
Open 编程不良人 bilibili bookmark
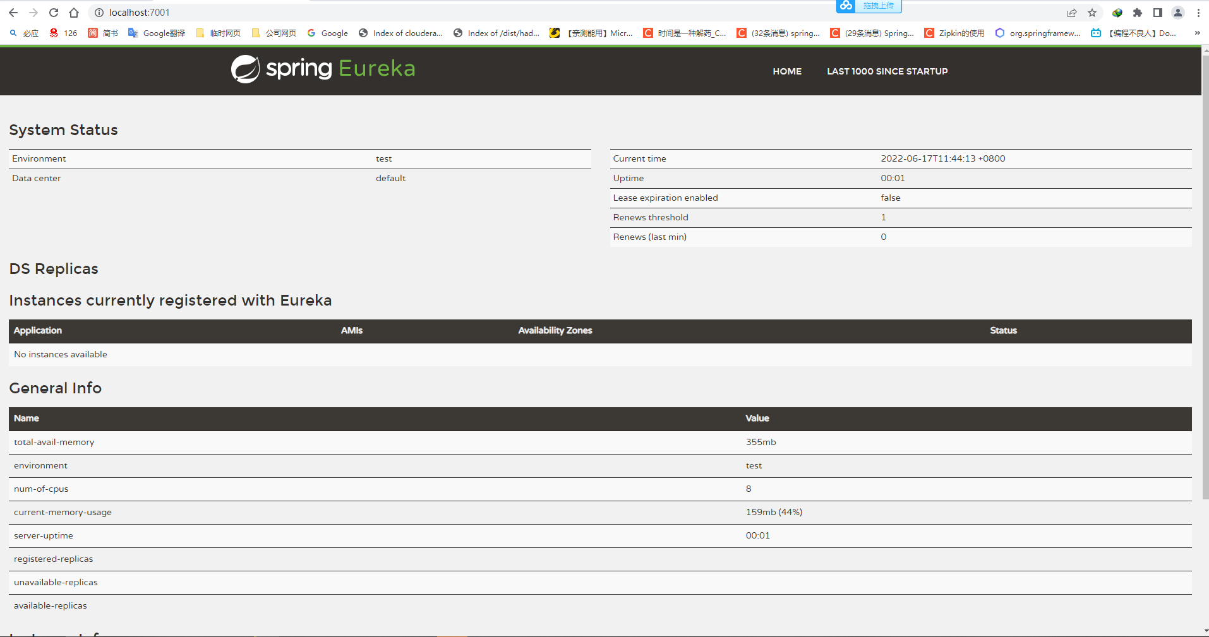point(1134,33)
